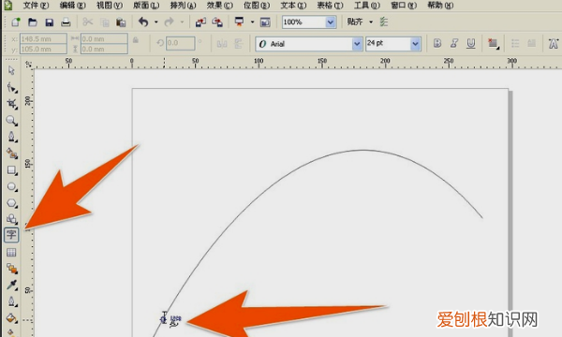Select the Eyedropper tool

coord(12,286)
